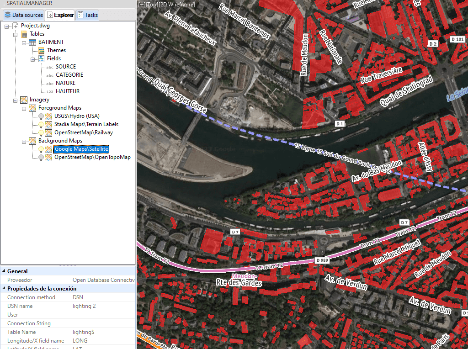Click the DSN connection method value
The width and height of the screenshot is (468, 349).
(x=78, y=297)
